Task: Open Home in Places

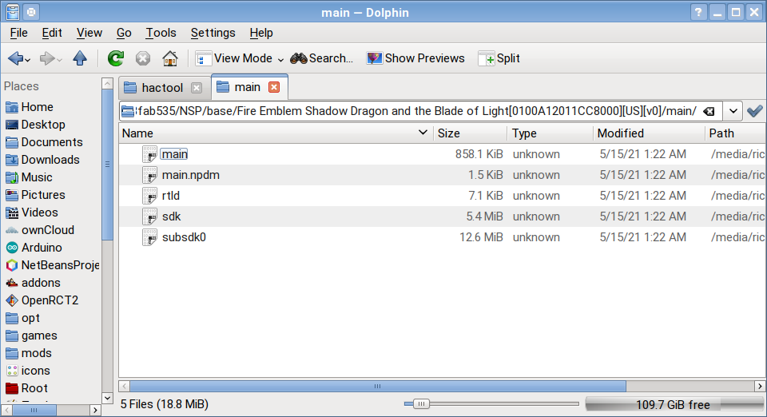Action: pyautogui.click(x=30, y=106)
